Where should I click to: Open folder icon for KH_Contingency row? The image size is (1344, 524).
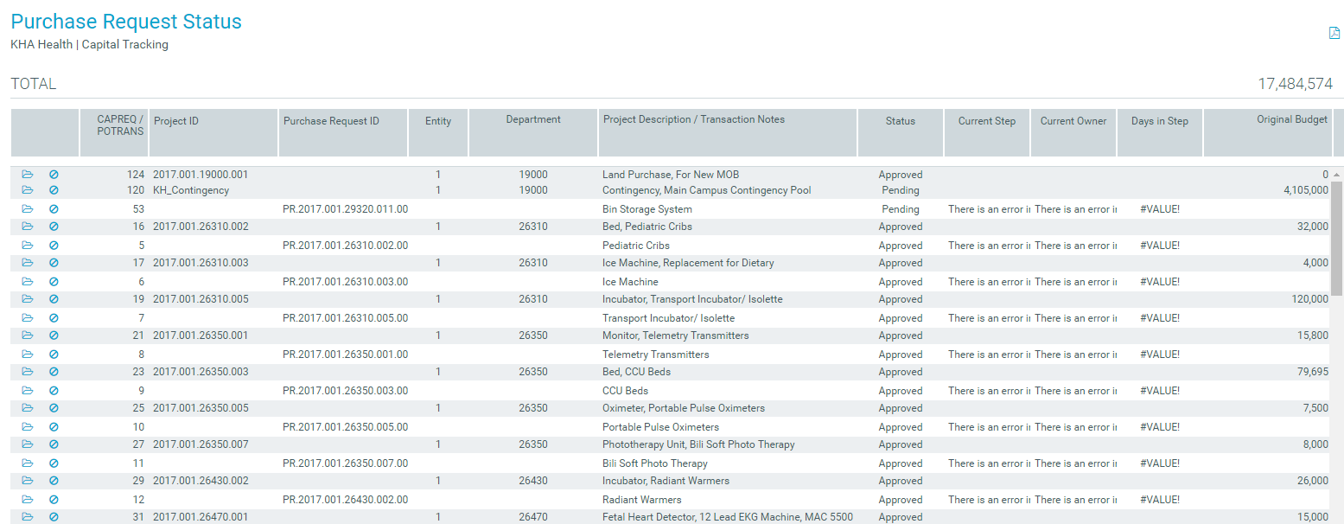[28, 190]
